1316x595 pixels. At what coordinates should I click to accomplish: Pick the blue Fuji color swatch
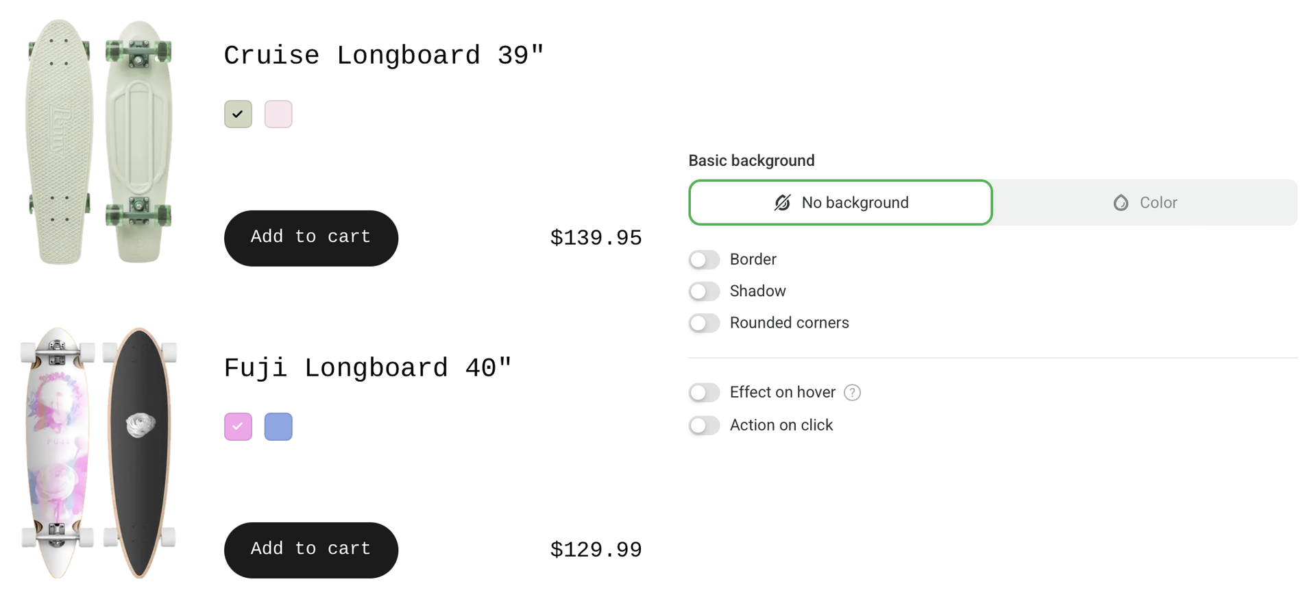click(278, 426)
